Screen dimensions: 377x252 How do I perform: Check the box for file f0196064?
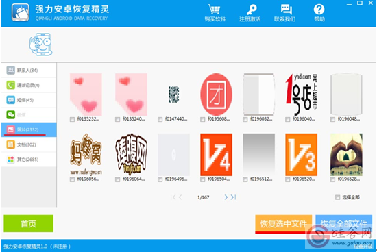tap(118, 179)
